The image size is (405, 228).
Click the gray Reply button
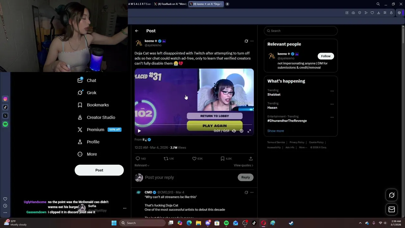246,177
